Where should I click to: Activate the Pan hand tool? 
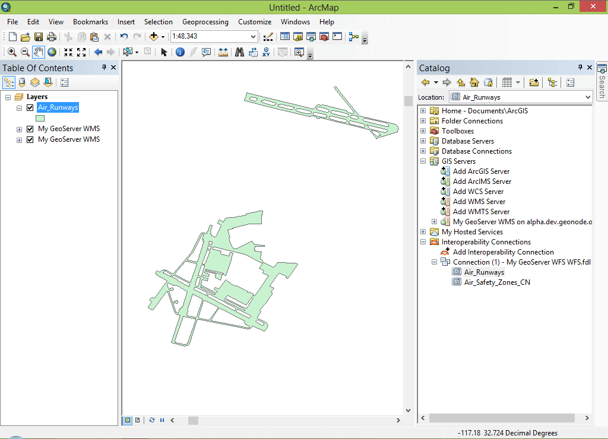pyautogui.click(x=39, y=52)
